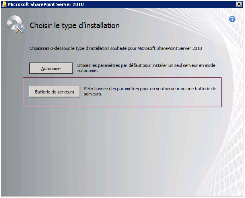Screen dimensions: 245x198
Task: Click the description "Sélectionnez des paramètres pour un seul serveur"
Action: (x=132, y=89)
